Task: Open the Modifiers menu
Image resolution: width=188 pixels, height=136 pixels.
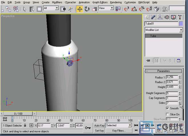Action: [x=57, y=2]
